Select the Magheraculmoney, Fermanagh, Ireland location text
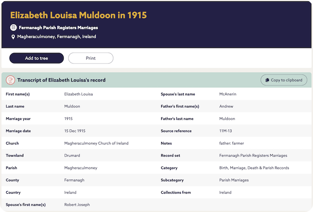 56,37
